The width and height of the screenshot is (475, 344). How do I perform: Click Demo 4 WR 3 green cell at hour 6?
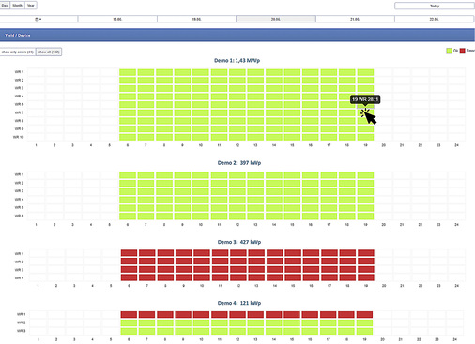(129, 331)
